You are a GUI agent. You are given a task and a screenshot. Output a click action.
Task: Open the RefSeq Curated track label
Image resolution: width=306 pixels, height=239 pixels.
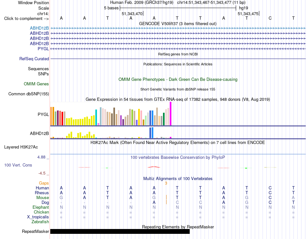pyautogui.click(x=34, y=59)
